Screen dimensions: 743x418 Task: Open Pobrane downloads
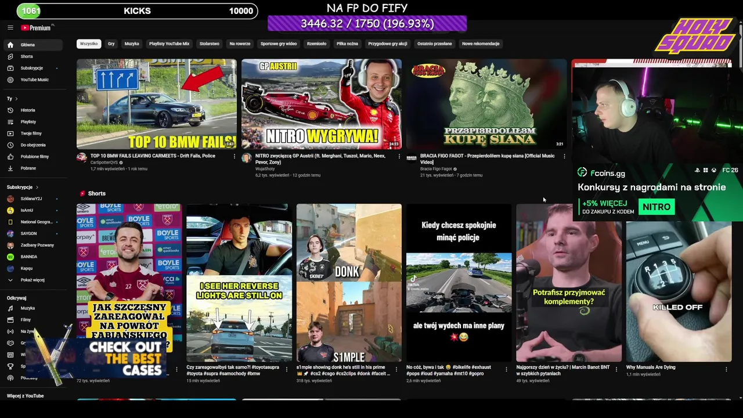(33, 168)
